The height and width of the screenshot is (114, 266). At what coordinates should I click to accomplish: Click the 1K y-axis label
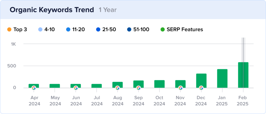point(14,44)
